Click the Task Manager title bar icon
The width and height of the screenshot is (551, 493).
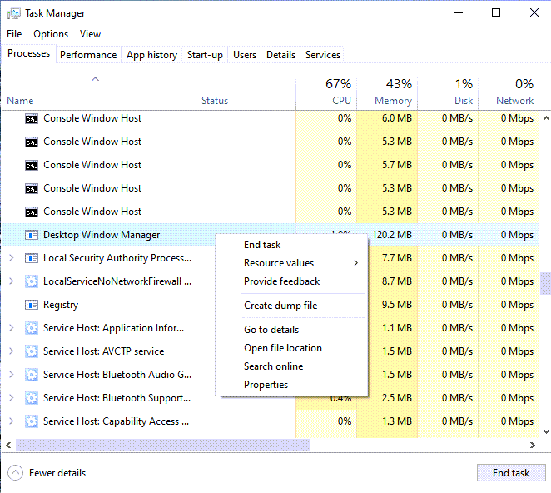[x=13, y=13]
